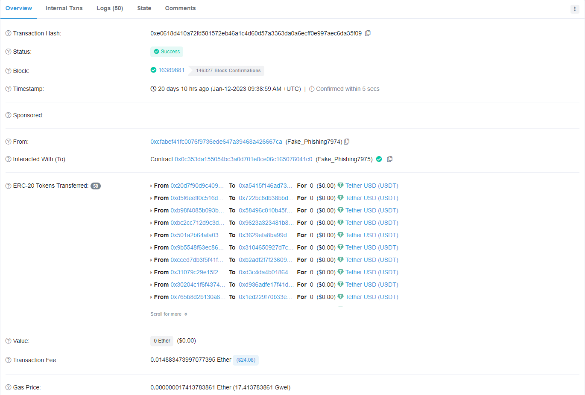Image resolution: width=585 pixels, height=395 pixels.
Task: Open recipient address 0xa5415f146ad73
Action: (x=266, y=186)
